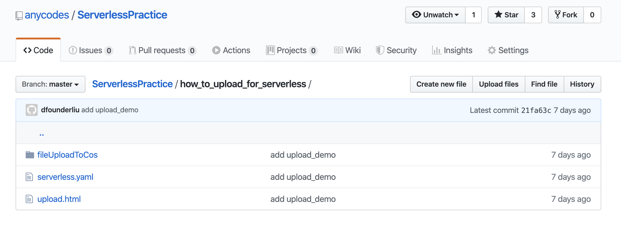Switch to the Issues tab
The image size is (621, 230).
[x=91, y=50]
